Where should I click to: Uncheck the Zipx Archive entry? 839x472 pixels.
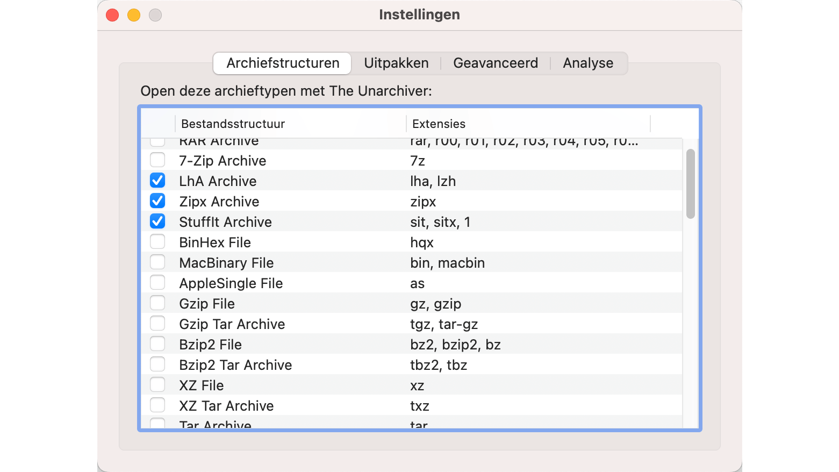tap(157, 201)
